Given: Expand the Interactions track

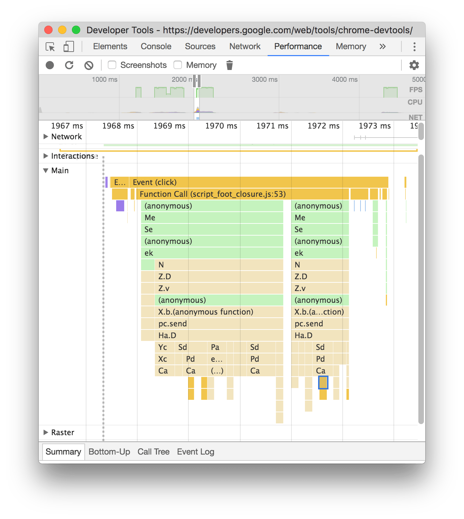Looking at the screenshot, I should (x=46, y=156).
